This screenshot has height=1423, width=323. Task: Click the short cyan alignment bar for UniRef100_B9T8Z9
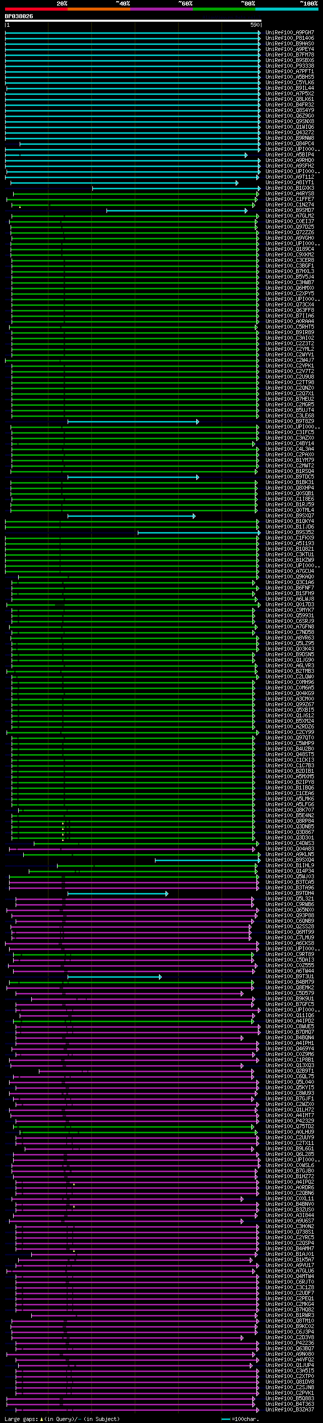point(133,421)
